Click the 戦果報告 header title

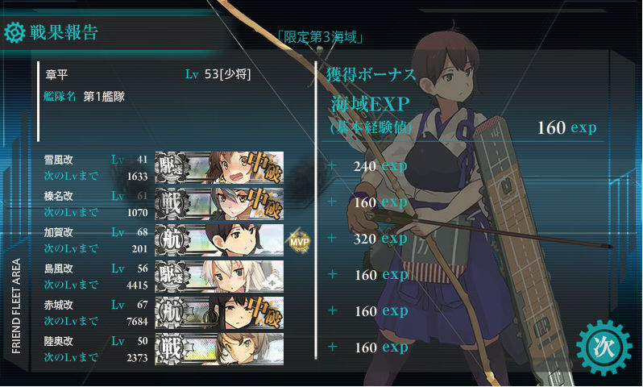click(64, 32)
